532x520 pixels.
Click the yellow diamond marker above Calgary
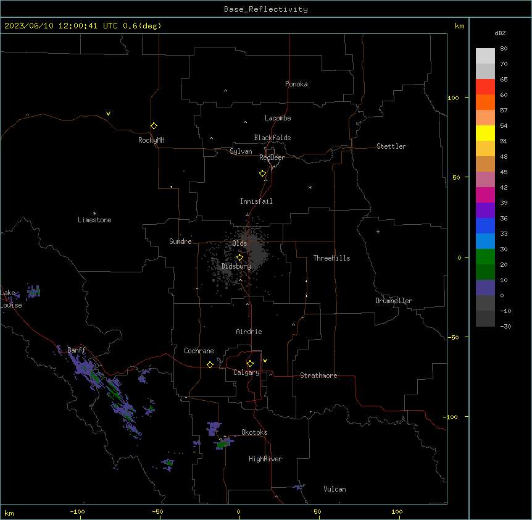point(250,364)
